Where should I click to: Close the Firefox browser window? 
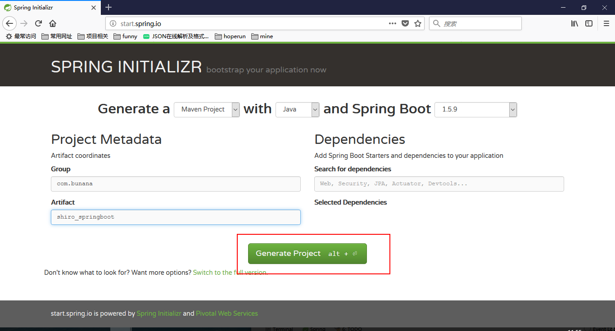pos(605,7)
